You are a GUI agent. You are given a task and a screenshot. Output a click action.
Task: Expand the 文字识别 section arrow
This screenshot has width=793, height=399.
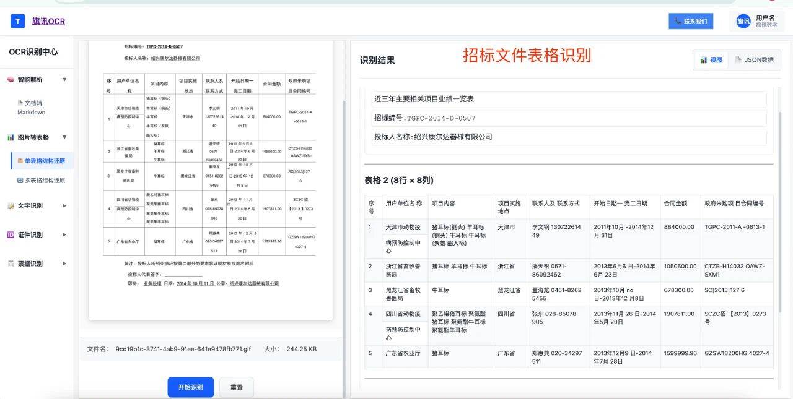click(64, 206)
